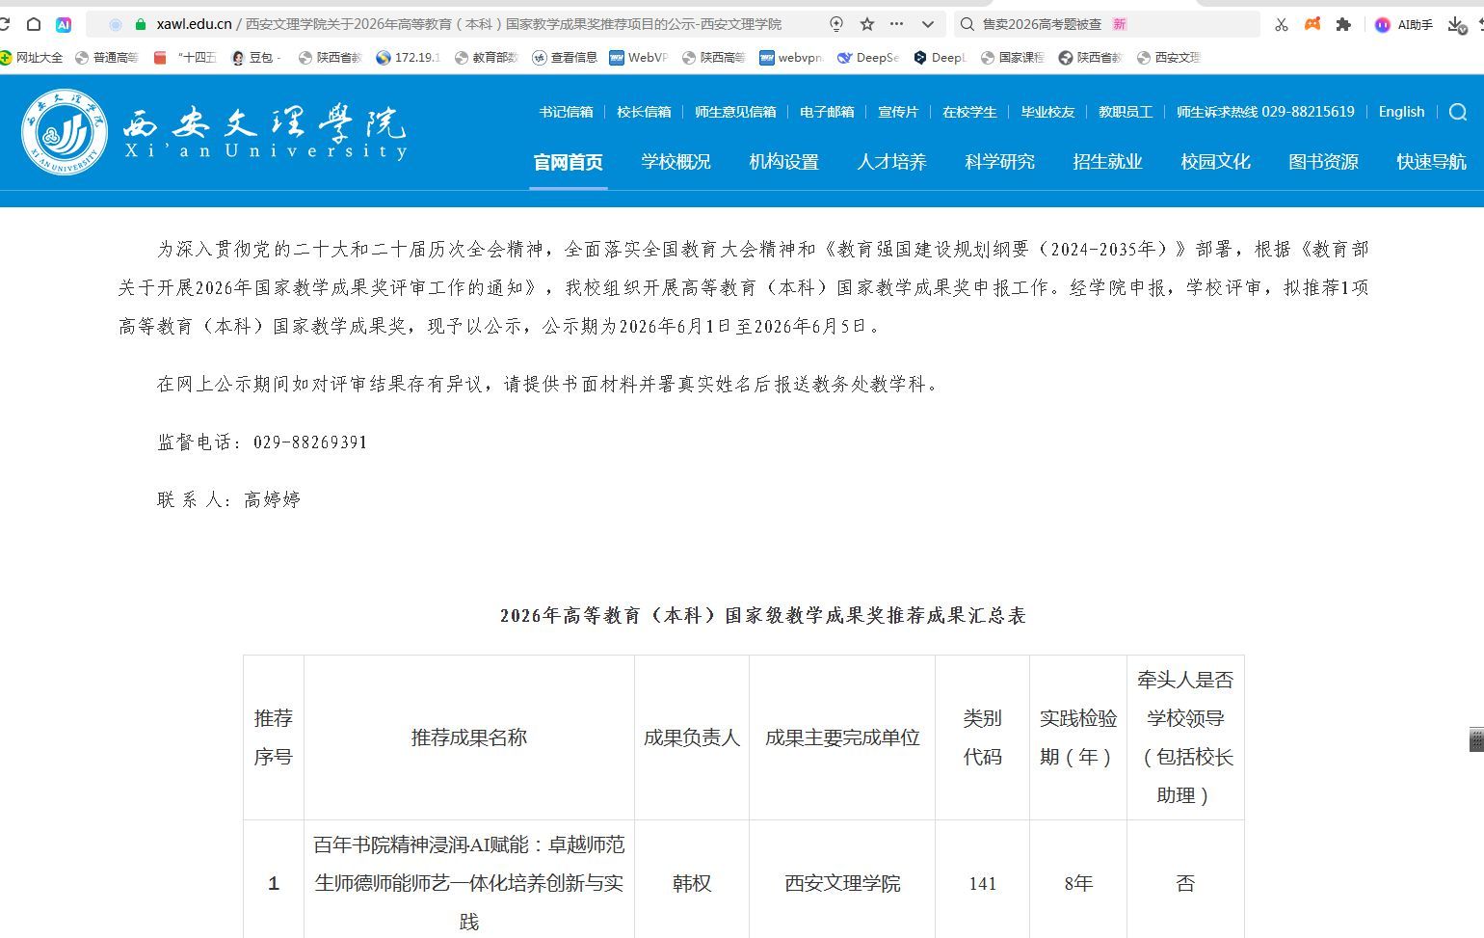Open the extensions puzzle piece icon
Screen dimensions: 1484x938
pos(1343,24)
